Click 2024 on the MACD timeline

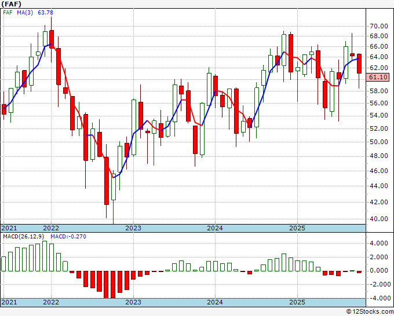click(x=215, y=302)
